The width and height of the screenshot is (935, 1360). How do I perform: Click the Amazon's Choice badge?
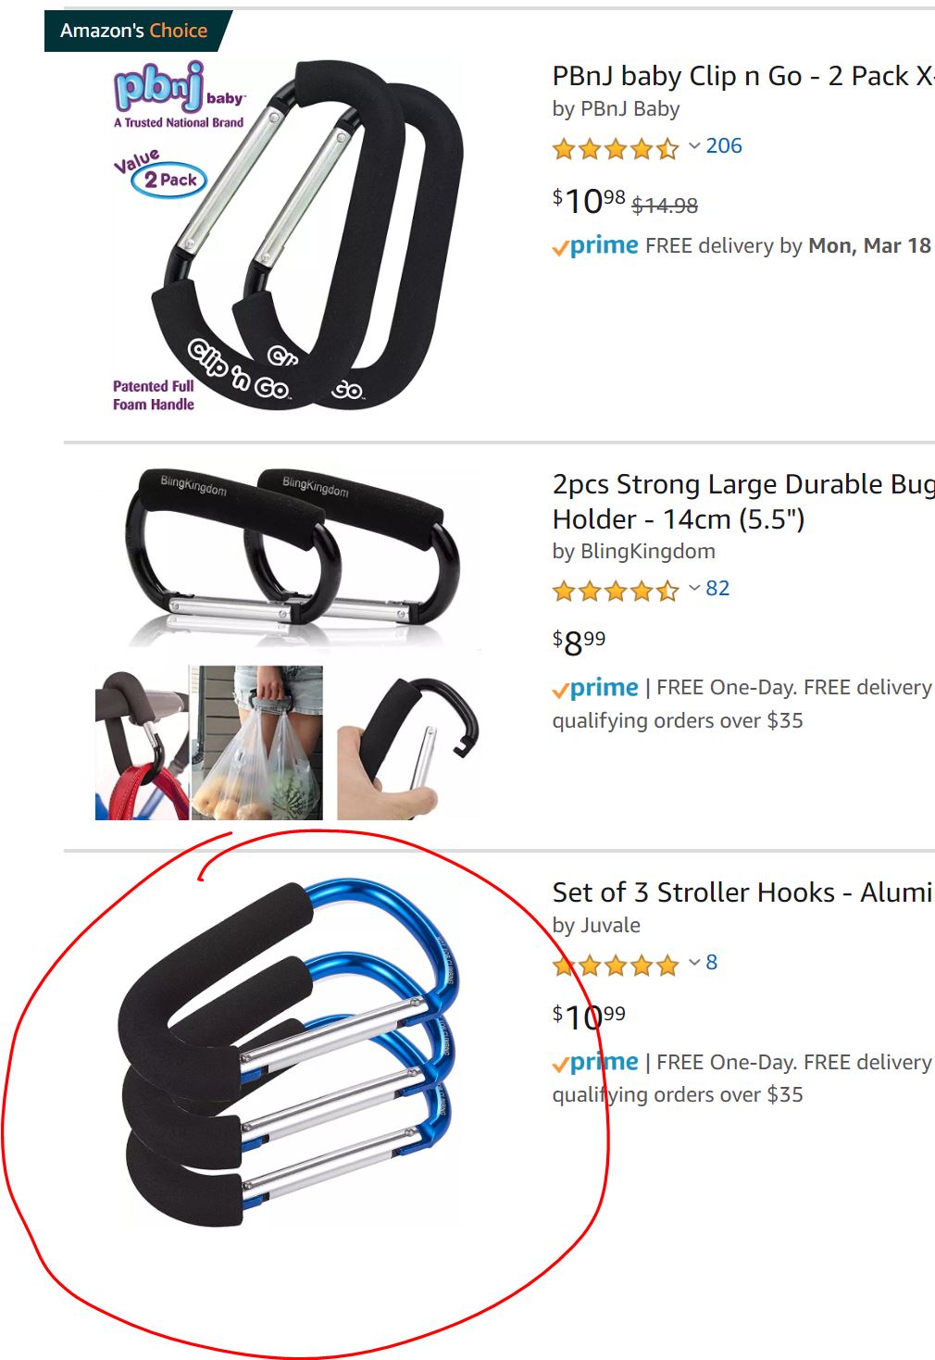tap(136, 31)
